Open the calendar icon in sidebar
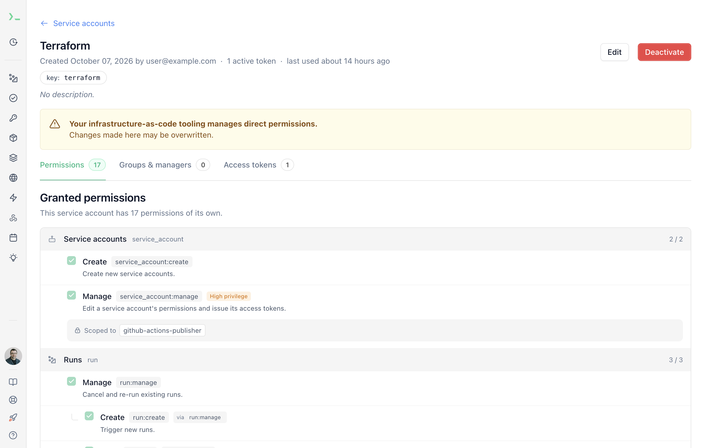Viewport: 704px width, 448px height. tap(13, 238)
